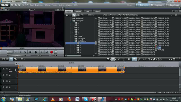The height and width of the screenshot is (102, 181).
Task: Mute track 2 with M button
Action: click(7, 75)
